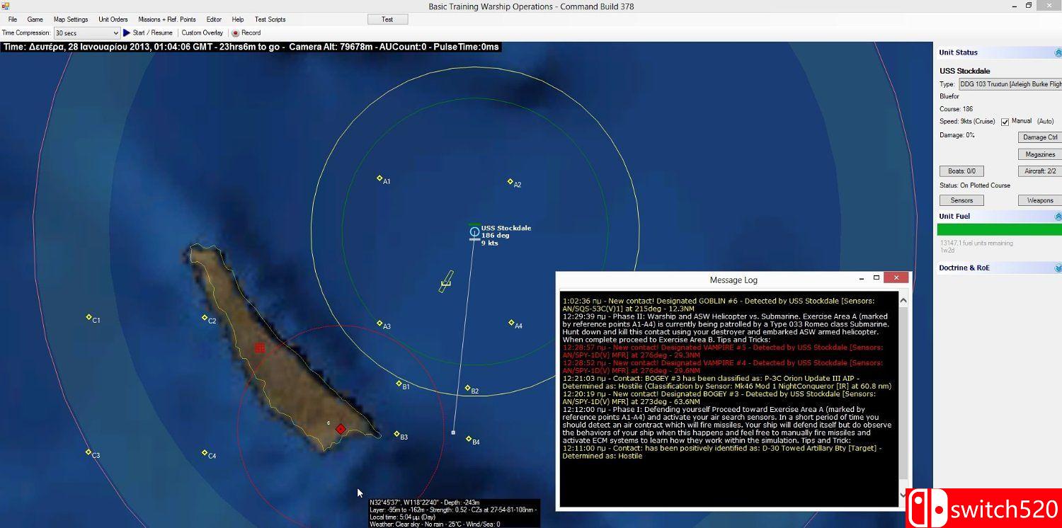The height and width of the screenshot is (528, 1062).
Task: Click the USS Stockdale unit name heading
Action: pos(965,71)
